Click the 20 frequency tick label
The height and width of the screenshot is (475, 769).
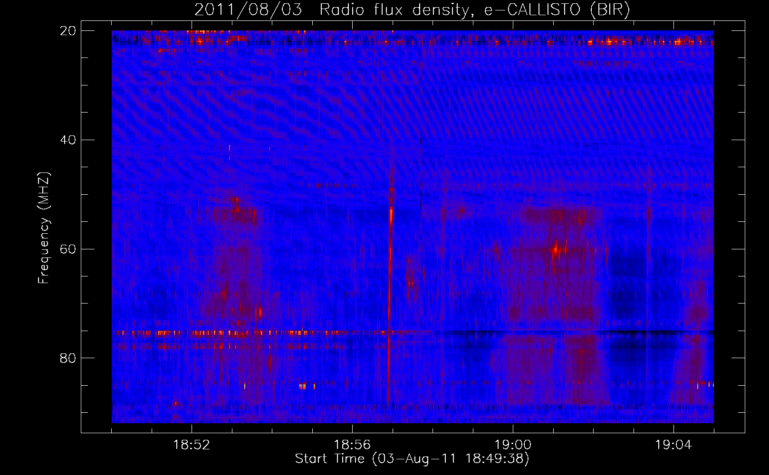point(67,31)
